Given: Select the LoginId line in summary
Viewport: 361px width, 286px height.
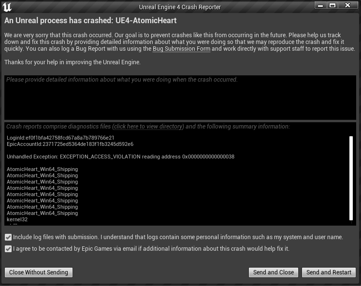Looking at the screenshot, I should [60, 138].
